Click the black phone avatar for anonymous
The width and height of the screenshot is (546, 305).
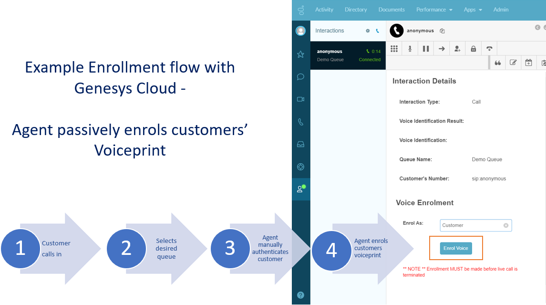tap(397, 31)
